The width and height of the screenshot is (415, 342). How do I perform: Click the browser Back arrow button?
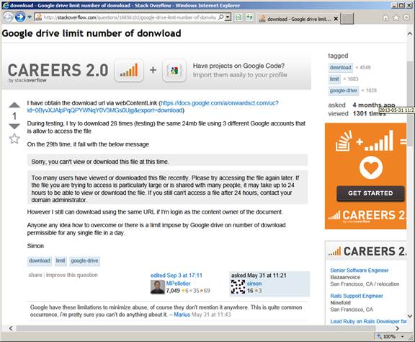8,17
